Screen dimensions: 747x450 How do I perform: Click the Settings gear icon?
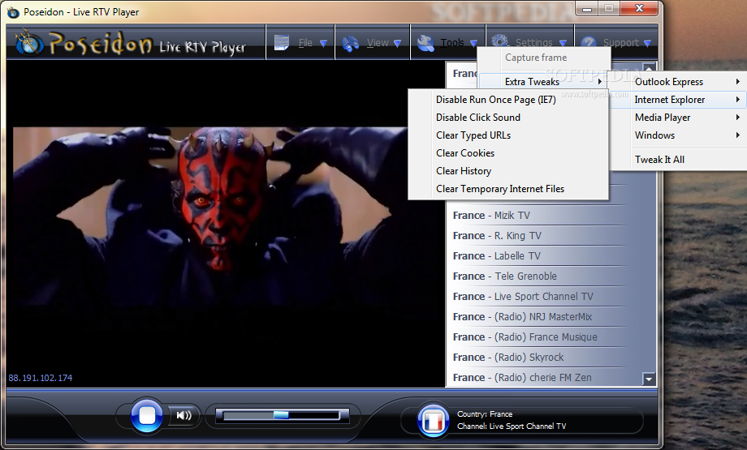(499, 41)
